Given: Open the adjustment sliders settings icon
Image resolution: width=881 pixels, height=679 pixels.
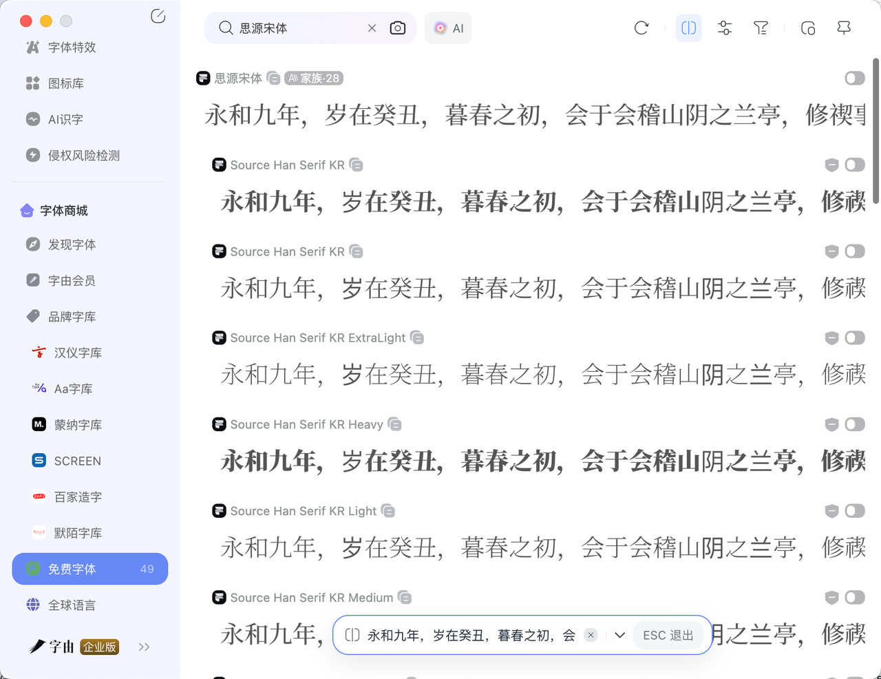Looking at the screenshot, I should click(725, 28).
